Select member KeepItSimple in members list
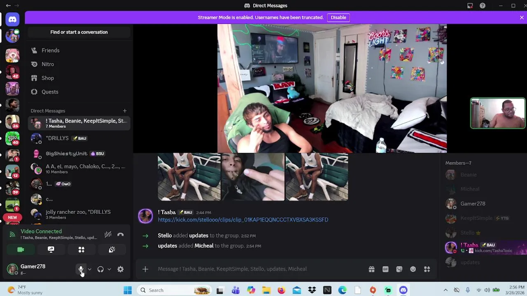This screenshot has height=296, width=527. coord(484,218)
